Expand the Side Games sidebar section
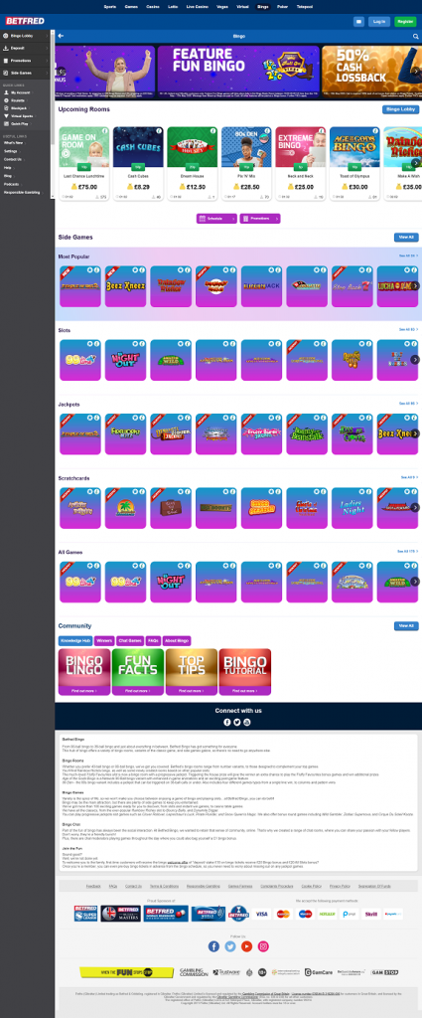The height and width of the screenshot is (1018, 422). 25,73
